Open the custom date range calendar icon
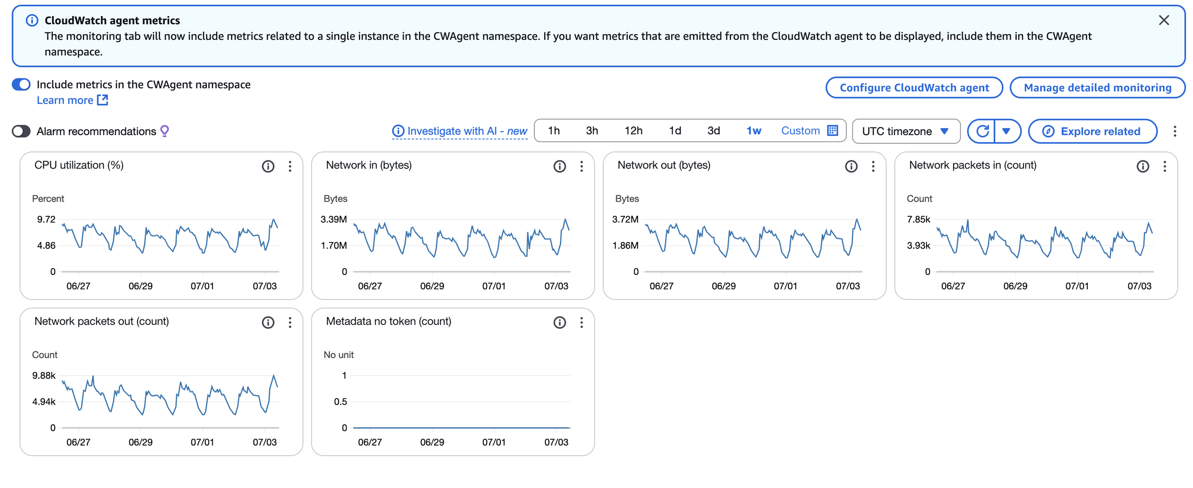The width and height of the screenshot is (1193, 488). click(833, 131)
